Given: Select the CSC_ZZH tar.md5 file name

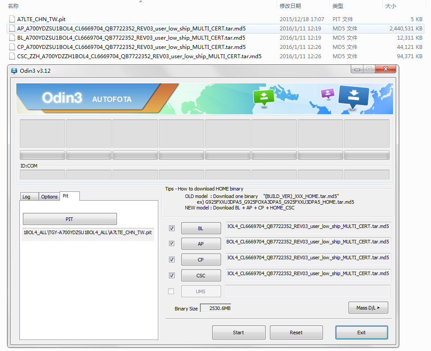Looking at the screenshot, I should (139, 56).
